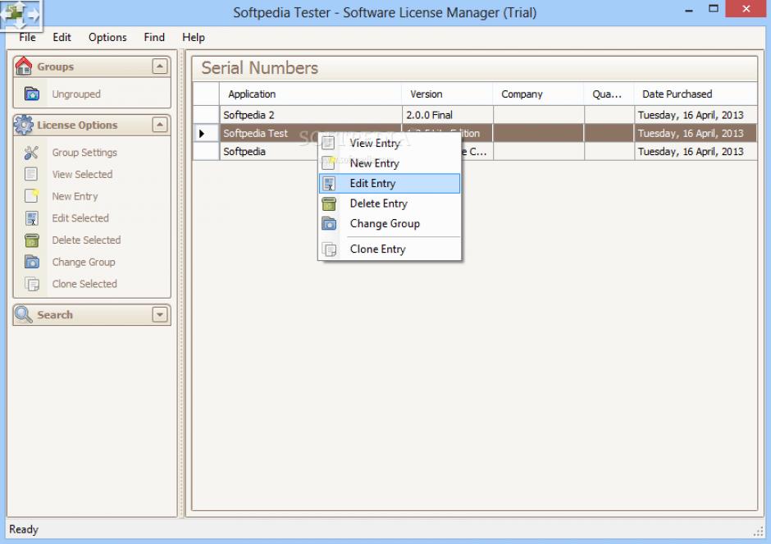Sort by the Qua... column header
Image resolution: width=771 pixels, height=544 pixels.
[609, 94]
